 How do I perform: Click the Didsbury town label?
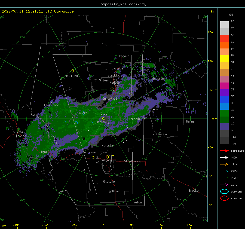point(103,122)
